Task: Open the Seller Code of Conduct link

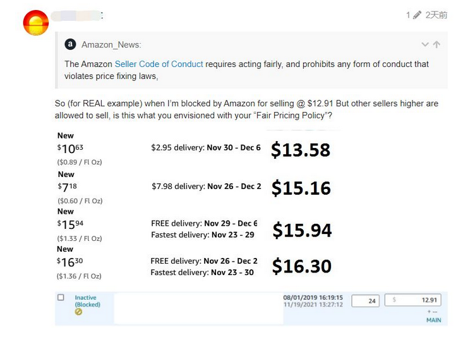Action: pyautogui.click(x=159, y=64)
